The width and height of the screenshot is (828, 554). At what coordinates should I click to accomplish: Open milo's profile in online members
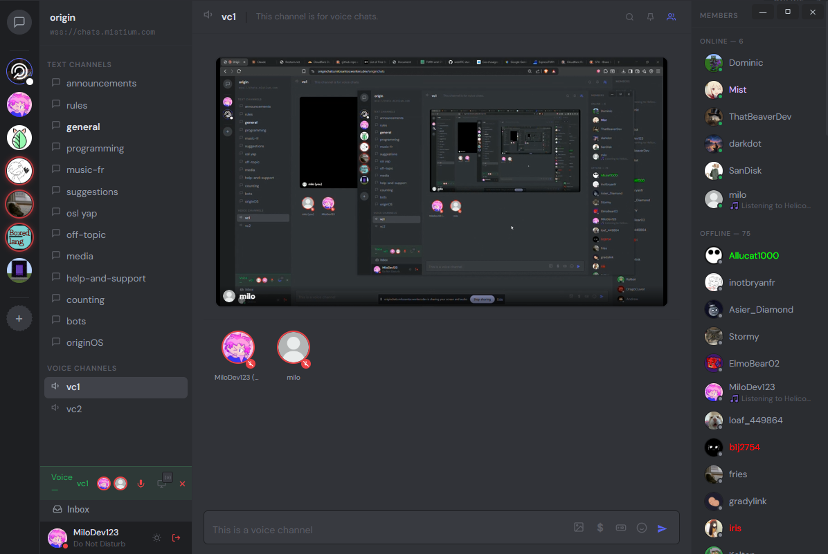(759, 199)
